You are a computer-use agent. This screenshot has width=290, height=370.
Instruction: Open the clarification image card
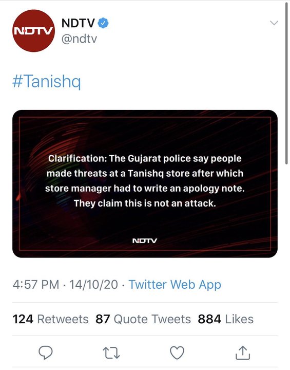pos(145,184)
